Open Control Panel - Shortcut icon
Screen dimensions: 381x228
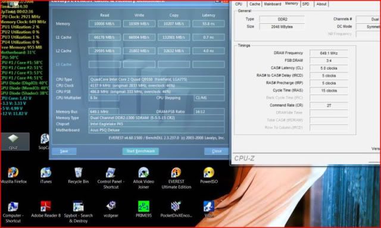111,178
